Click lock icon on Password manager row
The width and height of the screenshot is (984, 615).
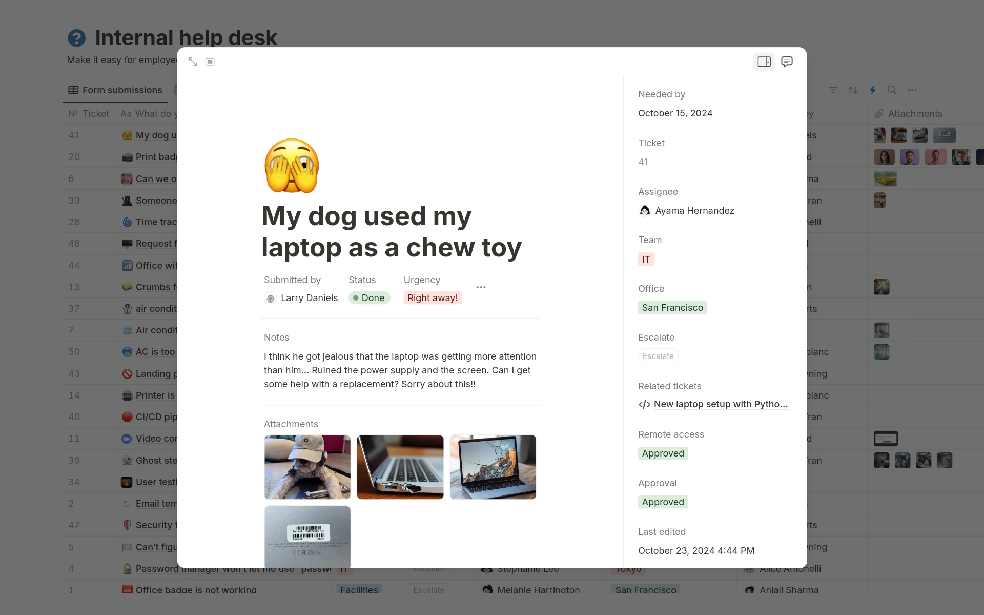pyautogui.click(x=127, y=569)
